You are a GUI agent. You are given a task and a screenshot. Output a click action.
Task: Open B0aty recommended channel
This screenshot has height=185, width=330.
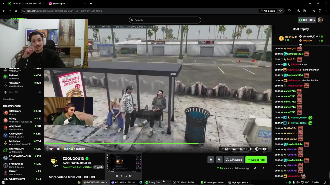point(22,120)
